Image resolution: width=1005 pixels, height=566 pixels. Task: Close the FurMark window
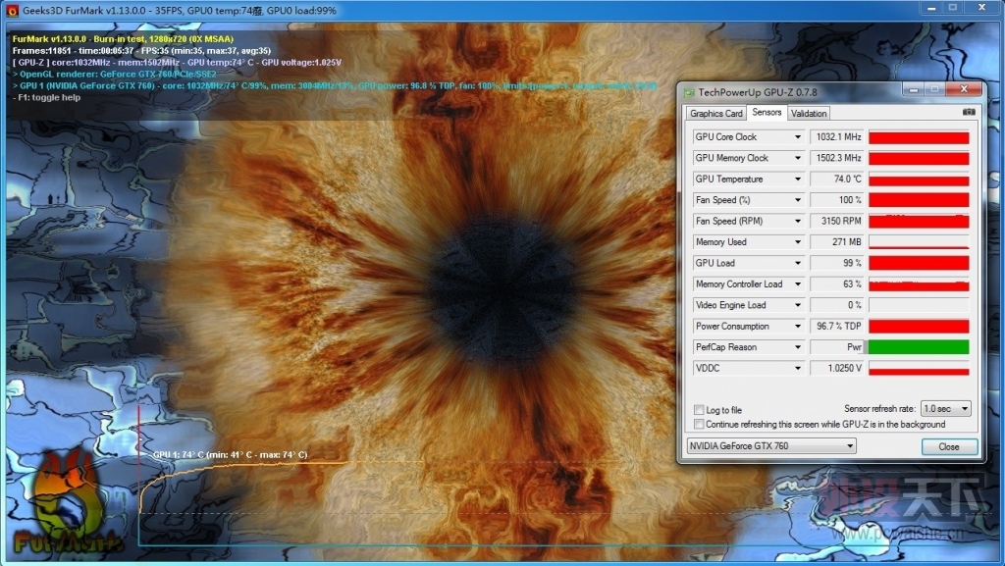[x=981, y=8]
